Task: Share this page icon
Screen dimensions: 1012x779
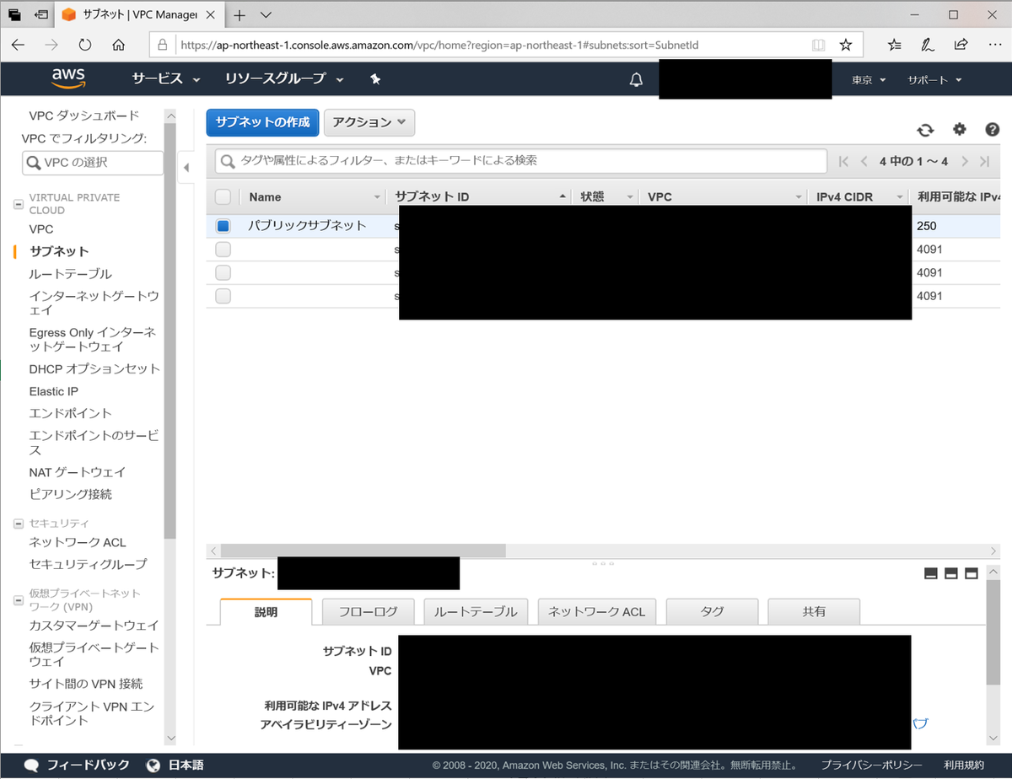Action: [x=961, y=45]
